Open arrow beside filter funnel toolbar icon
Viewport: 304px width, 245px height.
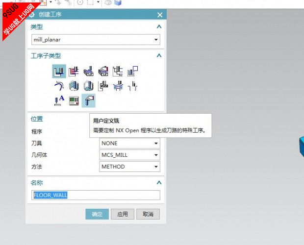(x=51, y=2)
